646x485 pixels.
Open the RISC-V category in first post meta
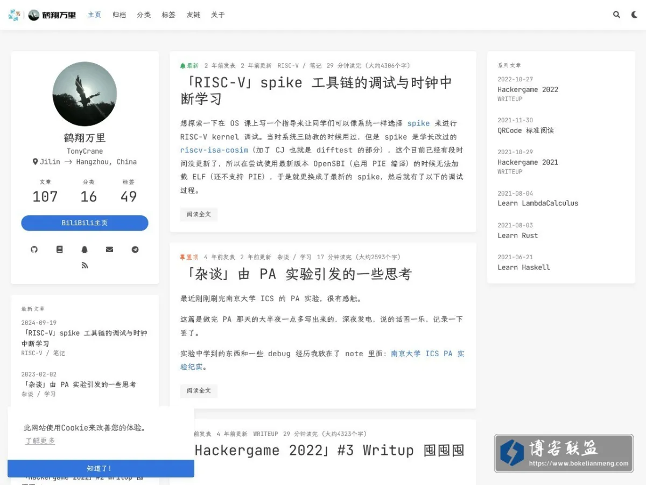(x=288, y=66)
